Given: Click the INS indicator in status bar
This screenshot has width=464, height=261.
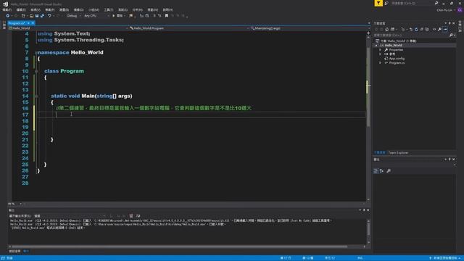Looking at the screenshot, I should [x=360, y=258].
